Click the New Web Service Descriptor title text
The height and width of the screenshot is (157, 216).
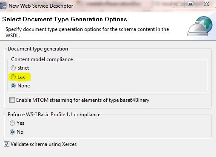click(41, 6)
